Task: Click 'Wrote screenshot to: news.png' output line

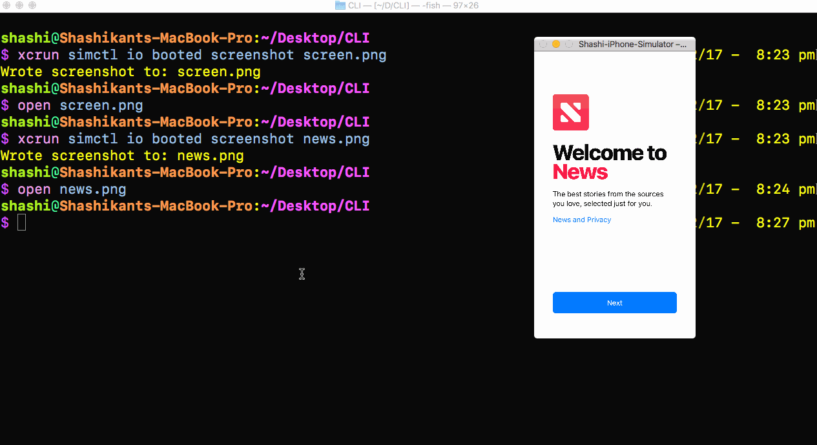Action: pos(122,156)
